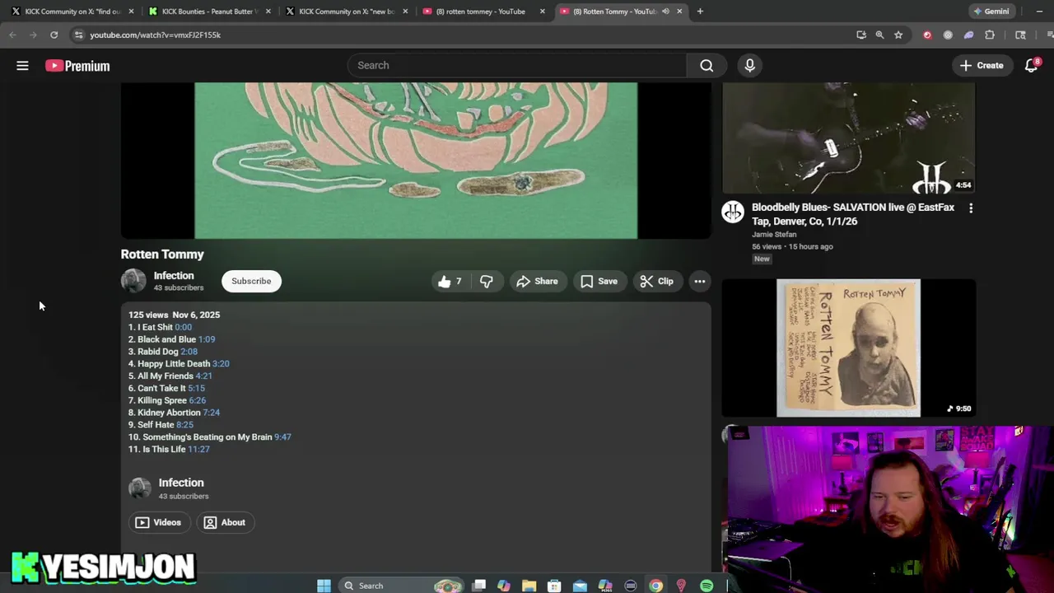Image resolution: width=1054 pixels, height=593 pixels.
Task: Open Infection avatar in description footer
Action: (x=140, y=488)
